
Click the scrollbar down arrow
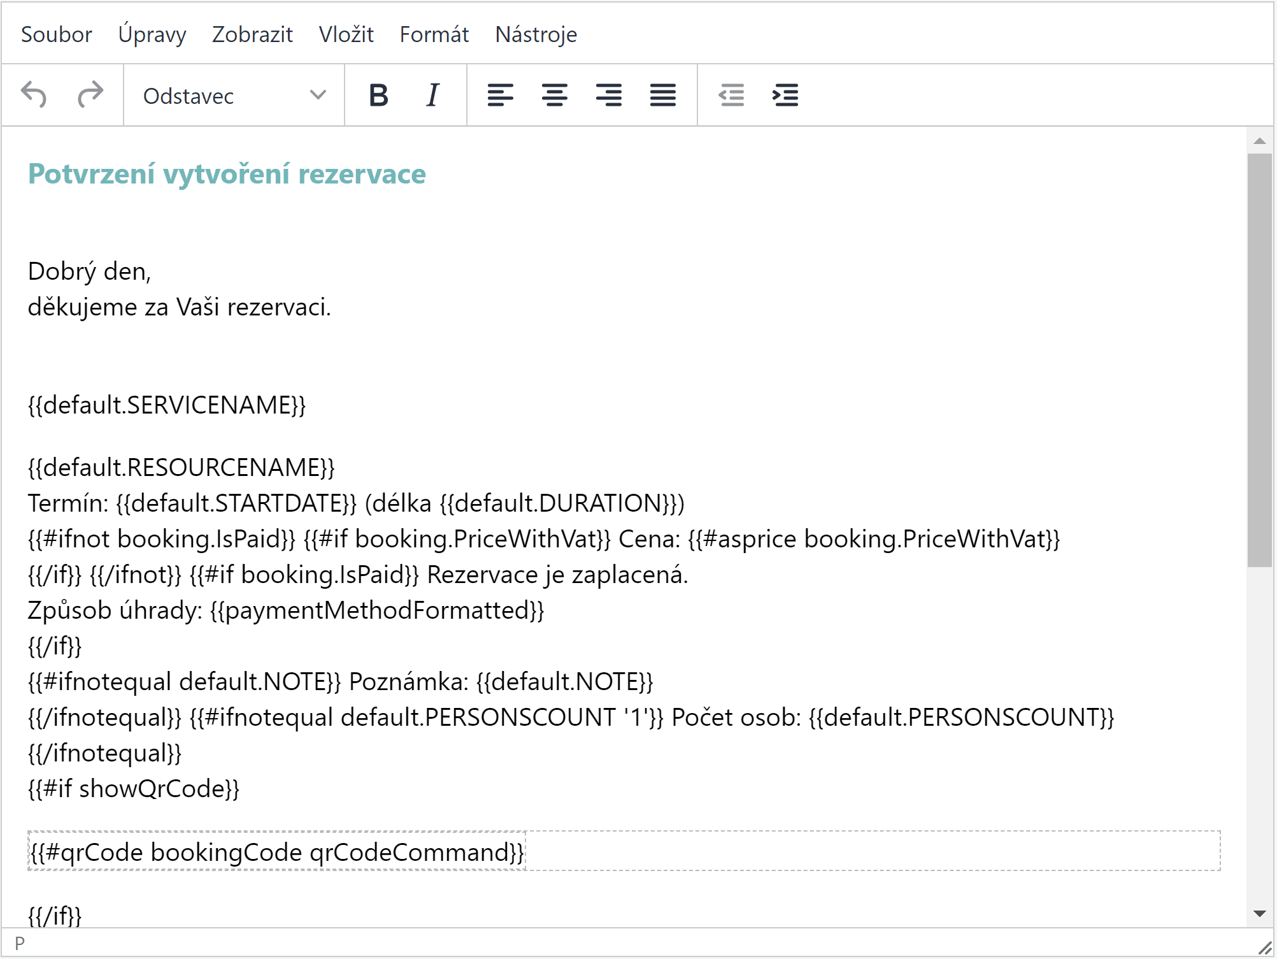tap(1259, 914)
